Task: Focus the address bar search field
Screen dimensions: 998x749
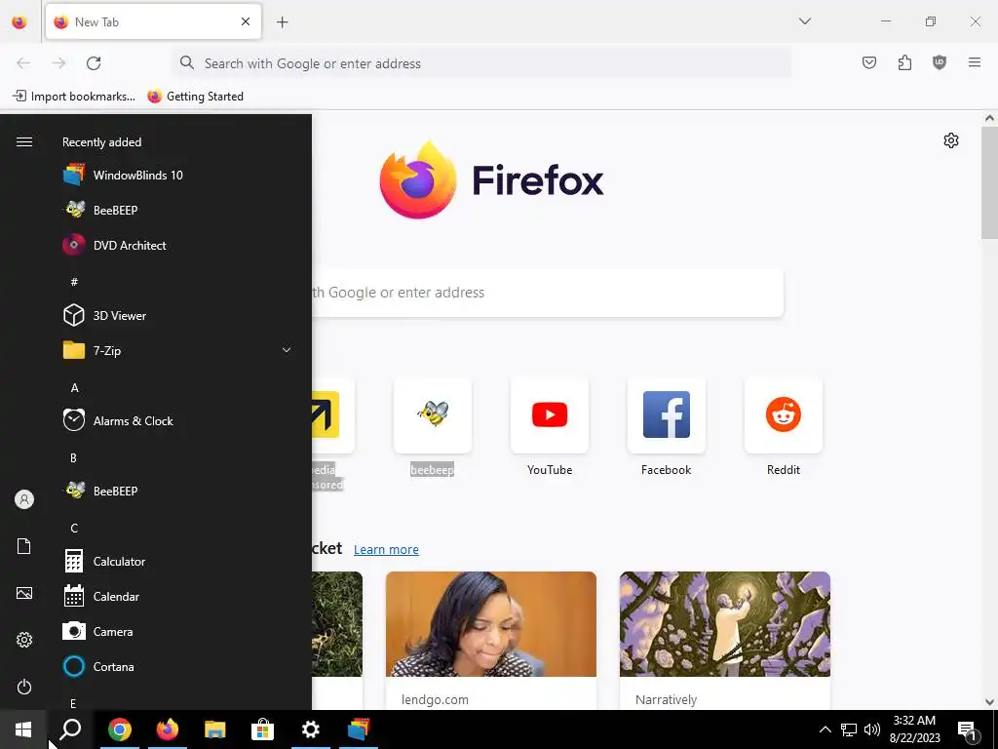Action: [481, 63]
